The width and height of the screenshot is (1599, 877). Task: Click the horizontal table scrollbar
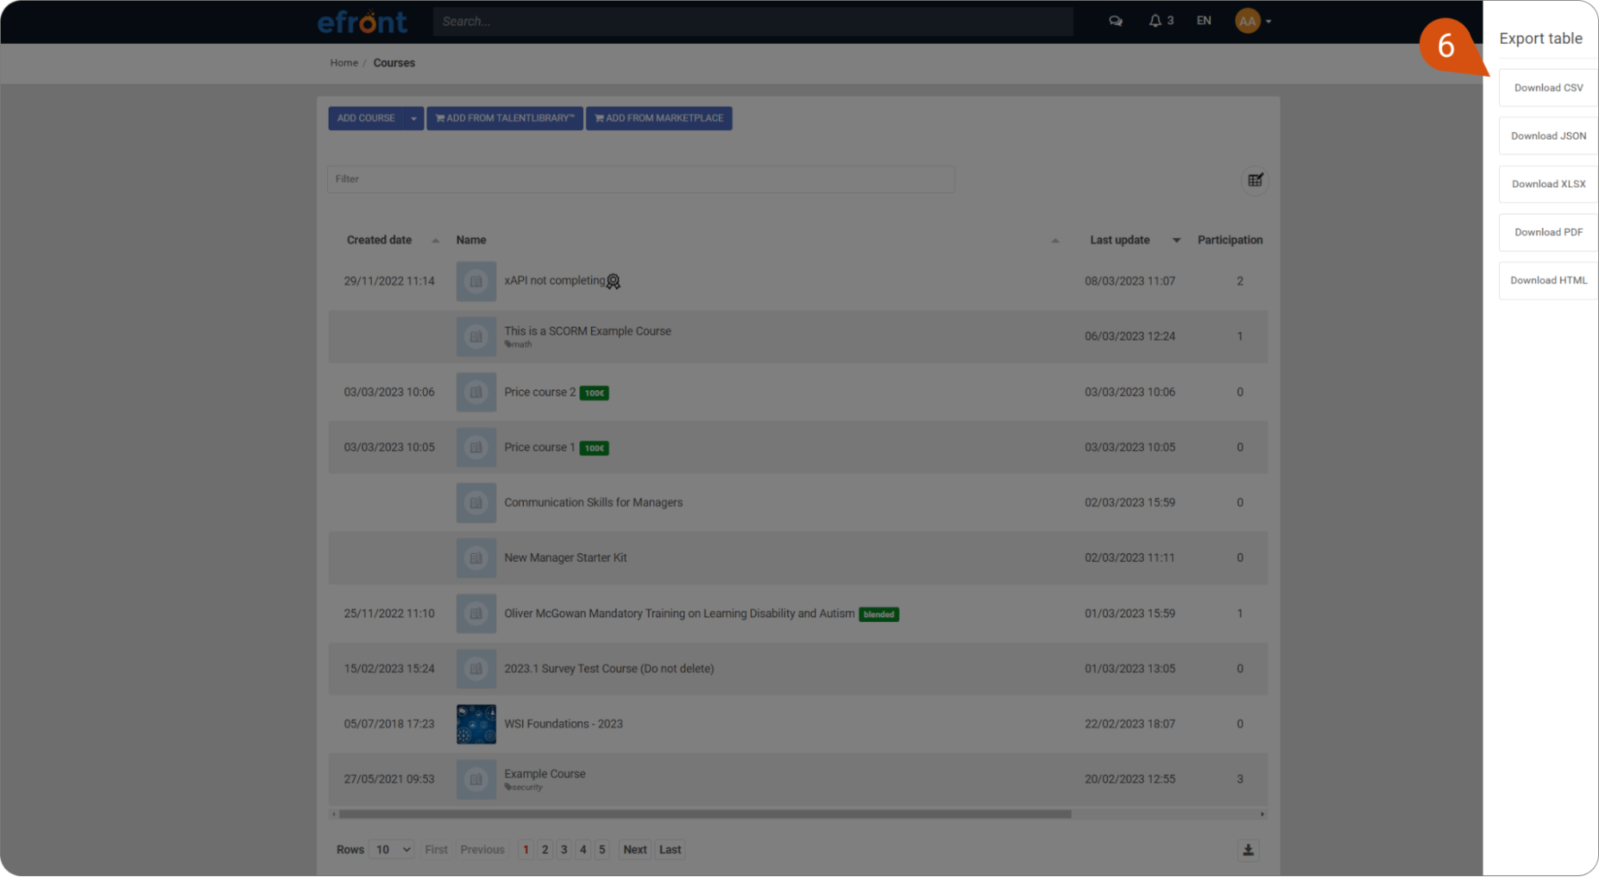pyautogui.click(x=705, y=814)
